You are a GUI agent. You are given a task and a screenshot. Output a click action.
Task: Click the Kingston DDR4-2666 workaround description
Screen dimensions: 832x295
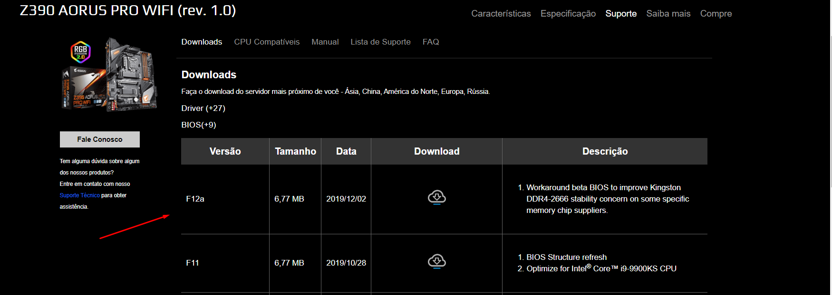pos(608,199)
